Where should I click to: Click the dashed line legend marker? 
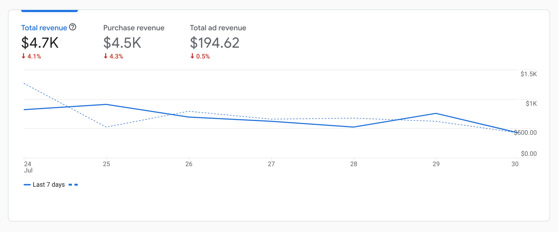[73, 185]
